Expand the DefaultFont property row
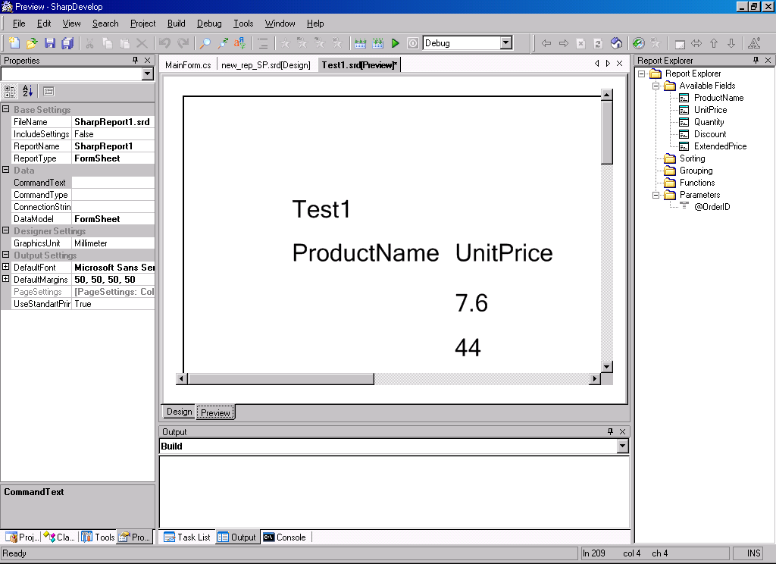Image resolution: width=776 pixels, height=564 pixels. [6, 268]
